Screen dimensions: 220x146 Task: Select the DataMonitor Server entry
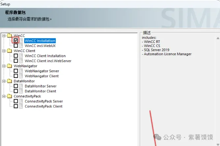(41, 86)
